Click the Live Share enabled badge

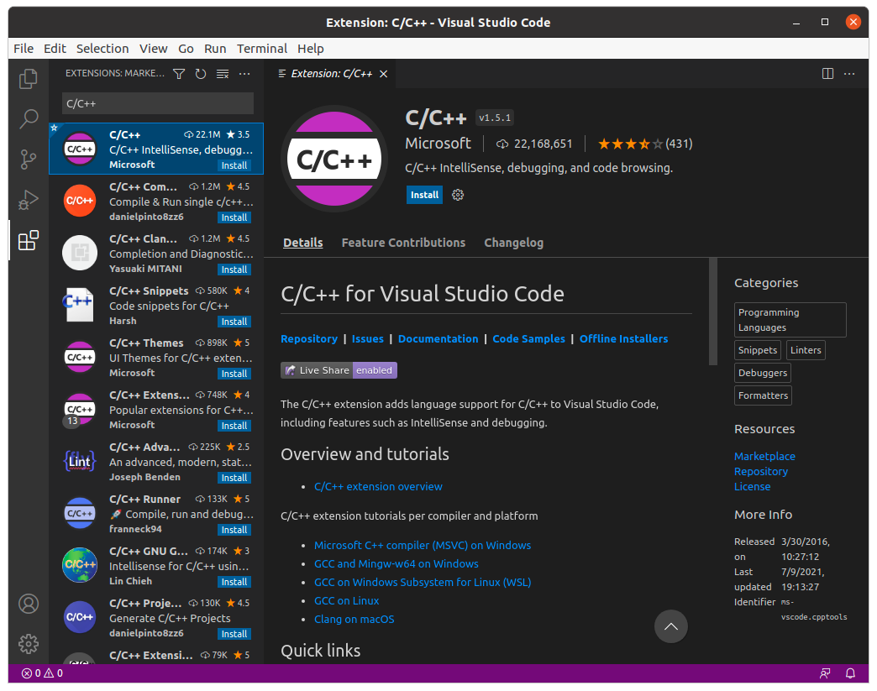pos(339,370)
